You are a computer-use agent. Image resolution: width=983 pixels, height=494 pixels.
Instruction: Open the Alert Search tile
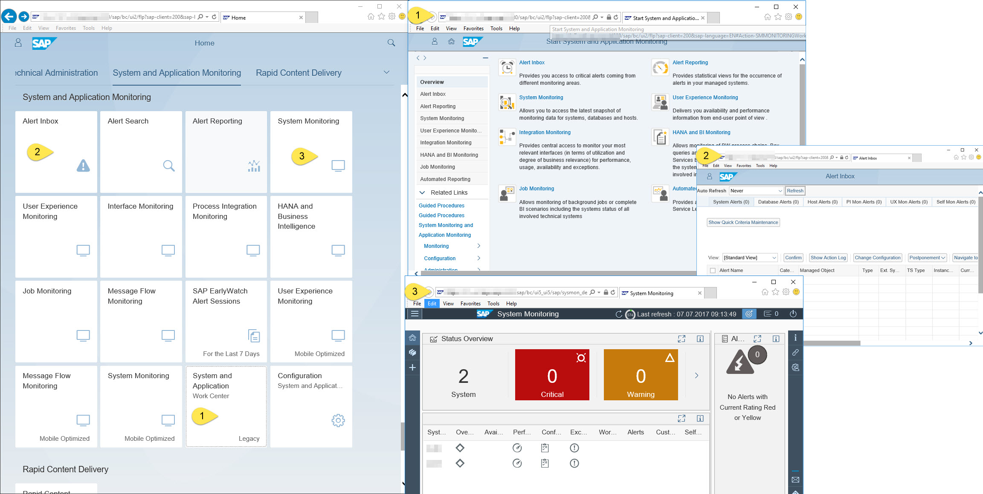(141, 152)
